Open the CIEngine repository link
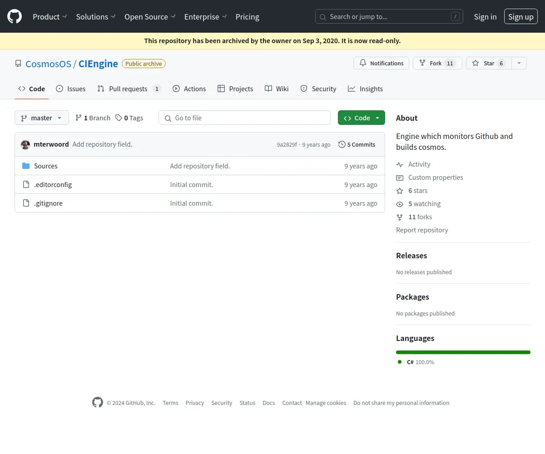This screenshot has width=545, height=454. point(98,64)
